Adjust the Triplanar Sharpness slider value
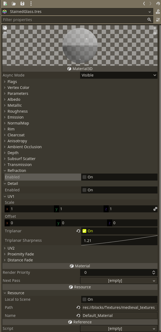Viewport: 161px width, 332px height. tap(119, 240)
